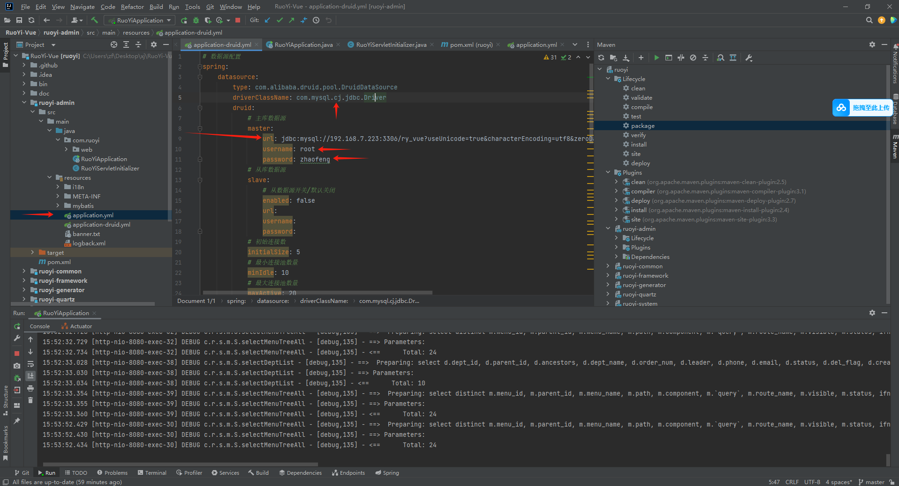Click 31 warnings inspection indicator

click(x=550, y=57)
